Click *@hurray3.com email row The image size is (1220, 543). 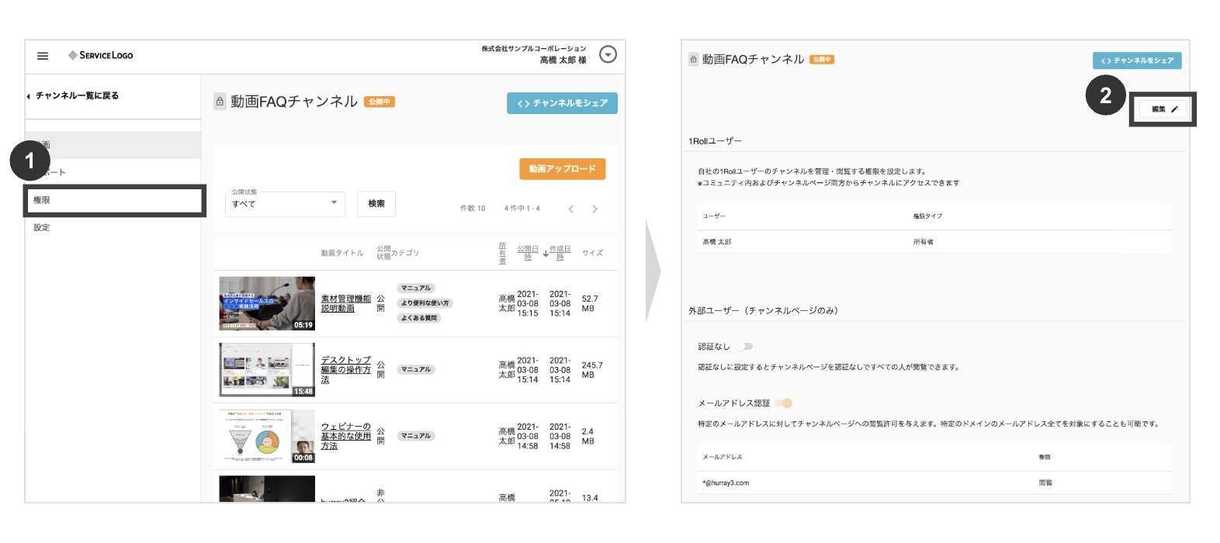934,482
